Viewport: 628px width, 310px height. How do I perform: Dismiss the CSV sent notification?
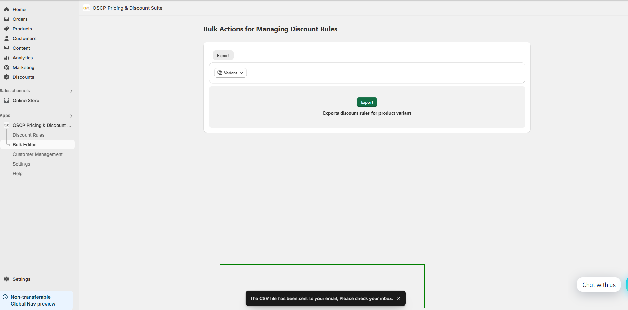tap(399, 298)
